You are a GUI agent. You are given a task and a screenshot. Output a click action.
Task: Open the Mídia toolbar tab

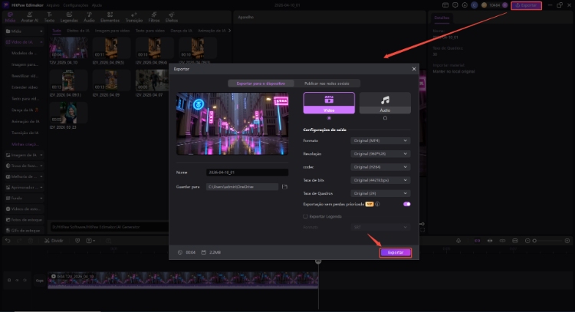[10, 17]
